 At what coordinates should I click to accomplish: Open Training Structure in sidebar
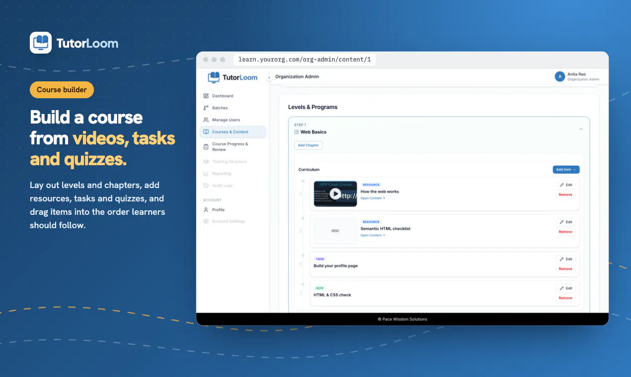(x=233, y=162)
